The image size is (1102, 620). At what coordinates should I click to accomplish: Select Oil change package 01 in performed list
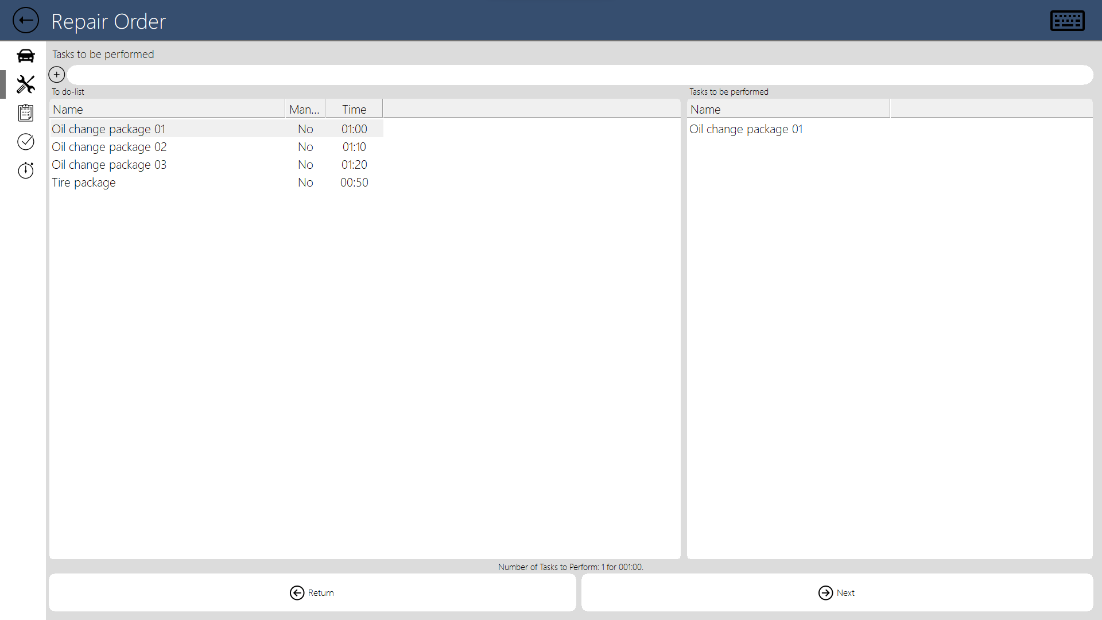pyautogui.click(x=746, y=129)
